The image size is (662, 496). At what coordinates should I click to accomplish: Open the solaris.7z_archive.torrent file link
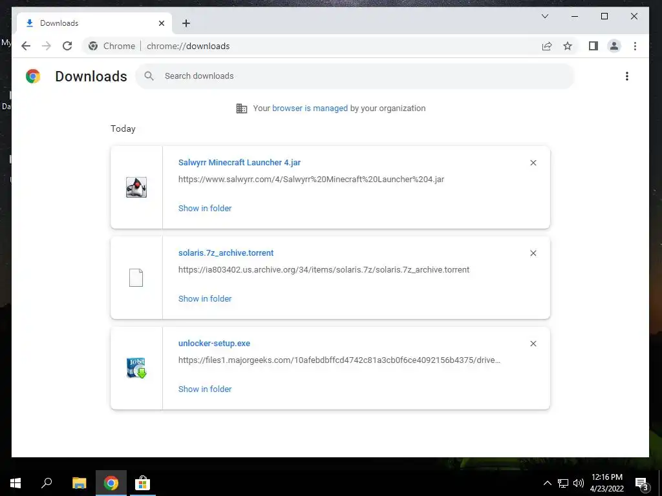226,253
